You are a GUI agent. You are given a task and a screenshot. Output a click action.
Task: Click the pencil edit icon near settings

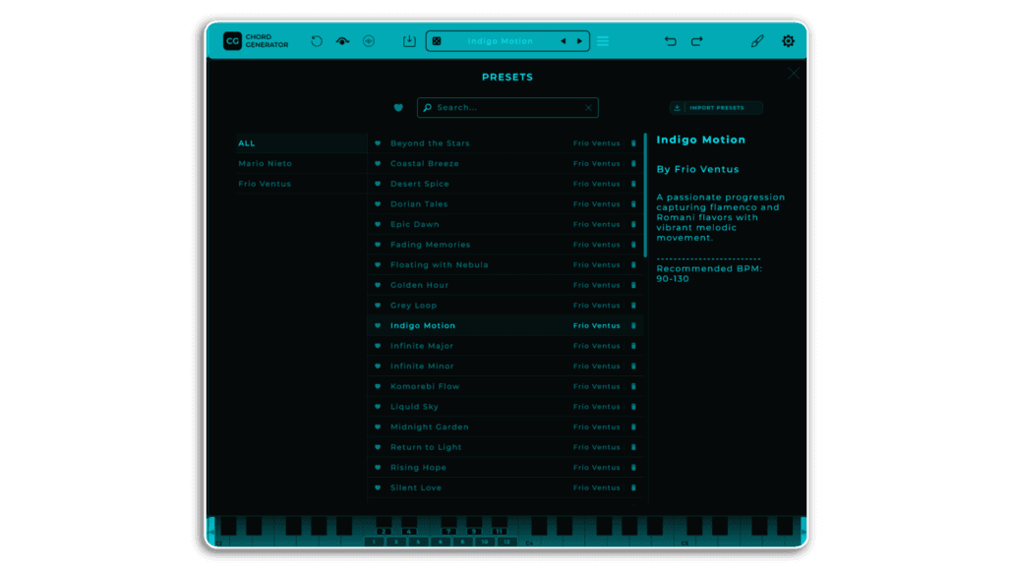[757, 41]
